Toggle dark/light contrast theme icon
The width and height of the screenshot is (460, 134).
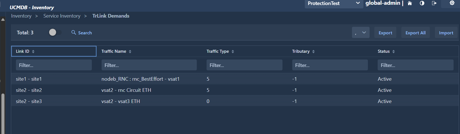coord(422,3)
